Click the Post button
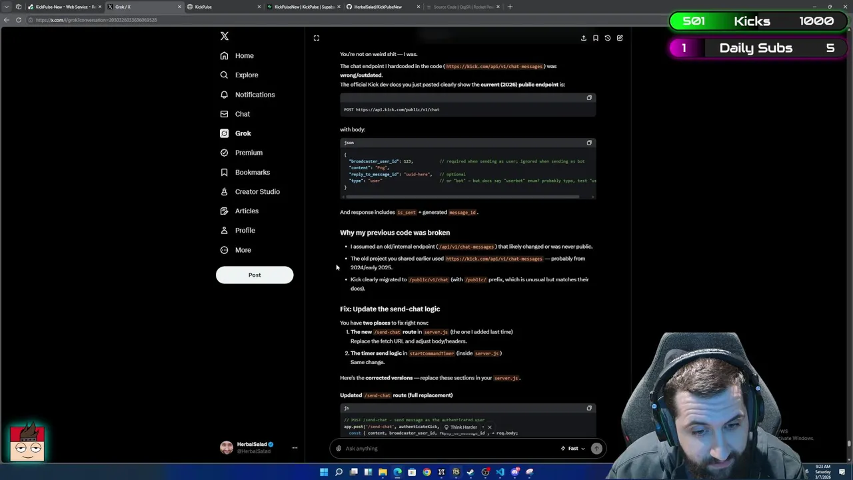 coord(255,275)
